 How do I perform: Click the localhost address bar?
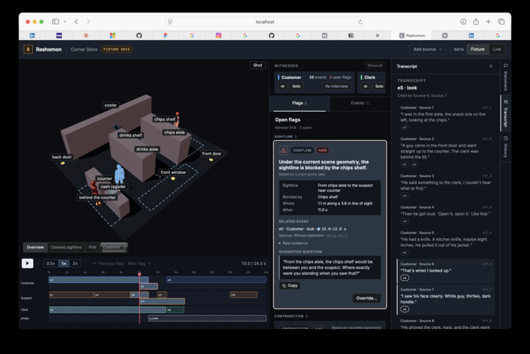tap(265, 22)
